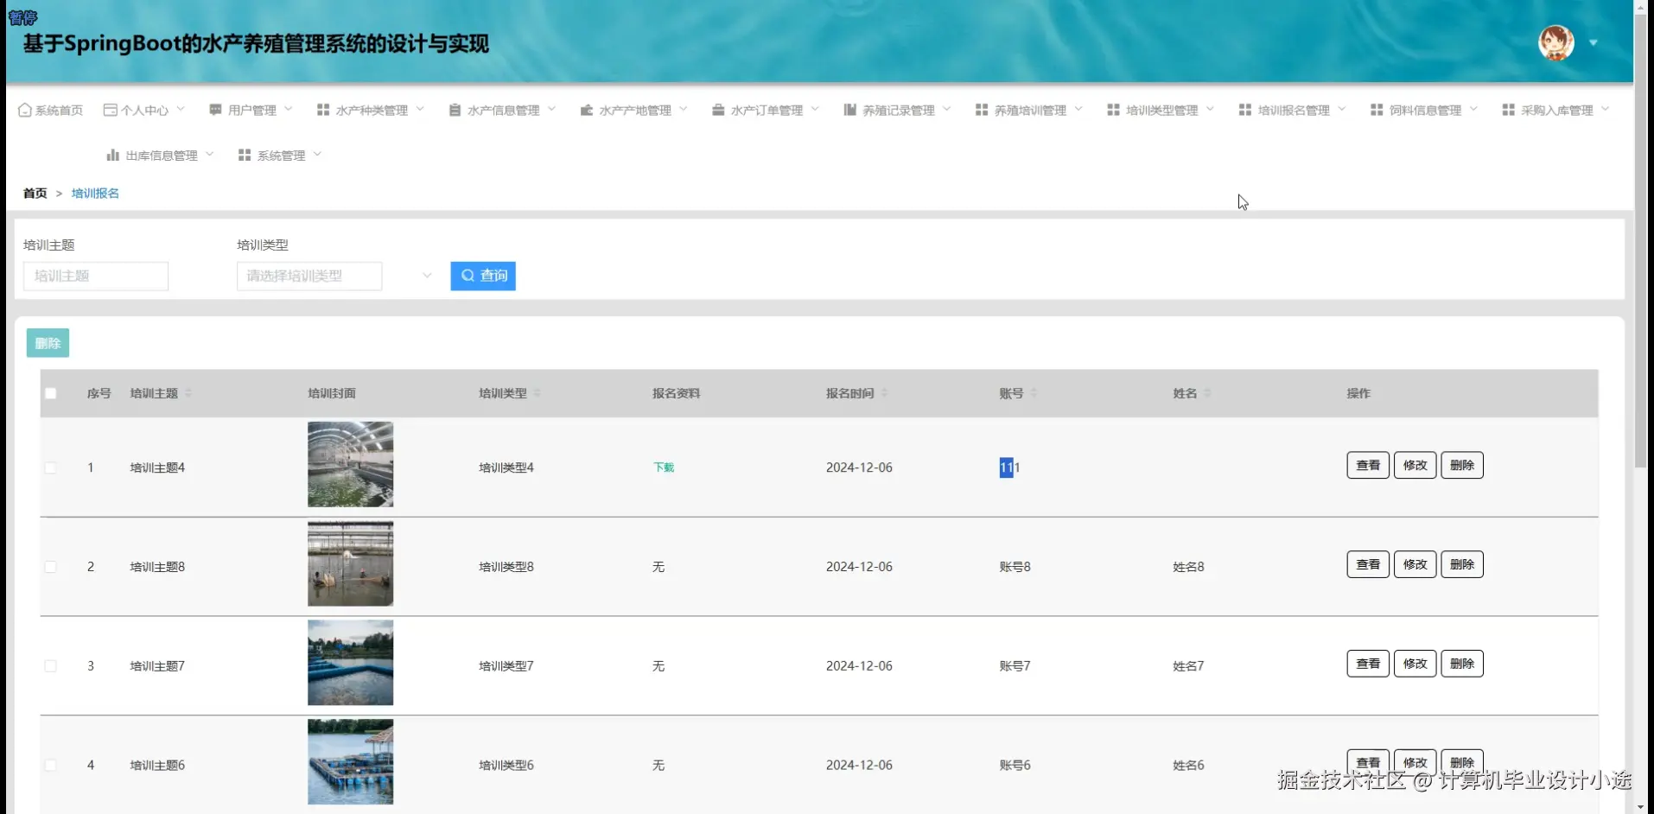
Task: Click the 用户管理 chat-bubble icon
Action: coord(215,110)
